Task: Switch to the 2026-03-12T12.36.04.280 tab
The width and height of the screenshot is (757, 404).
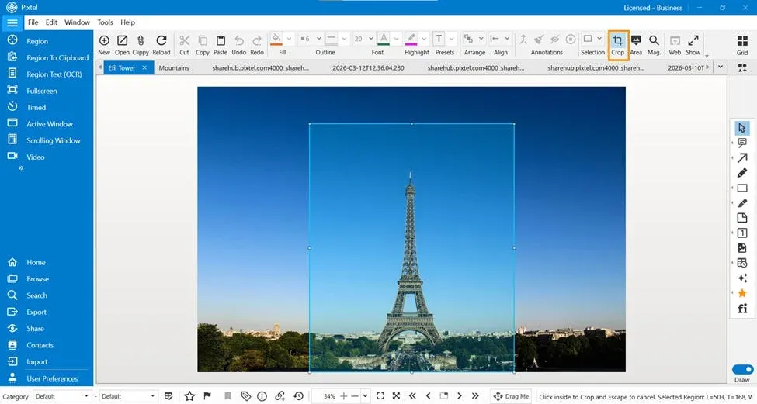Action: click(x=368, y=68)
